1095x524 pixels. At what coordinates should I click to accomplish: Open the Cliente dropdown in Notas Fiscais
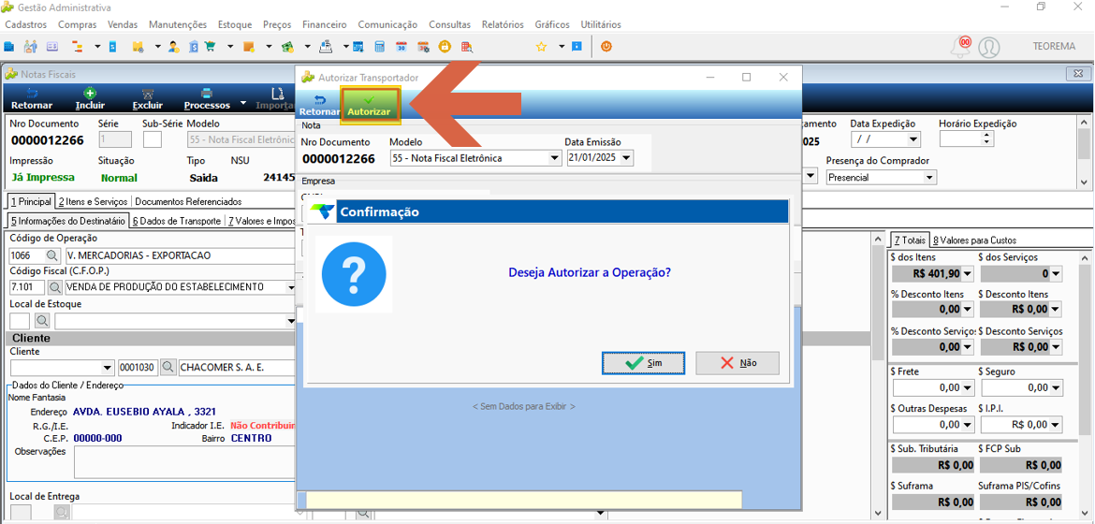108,368
